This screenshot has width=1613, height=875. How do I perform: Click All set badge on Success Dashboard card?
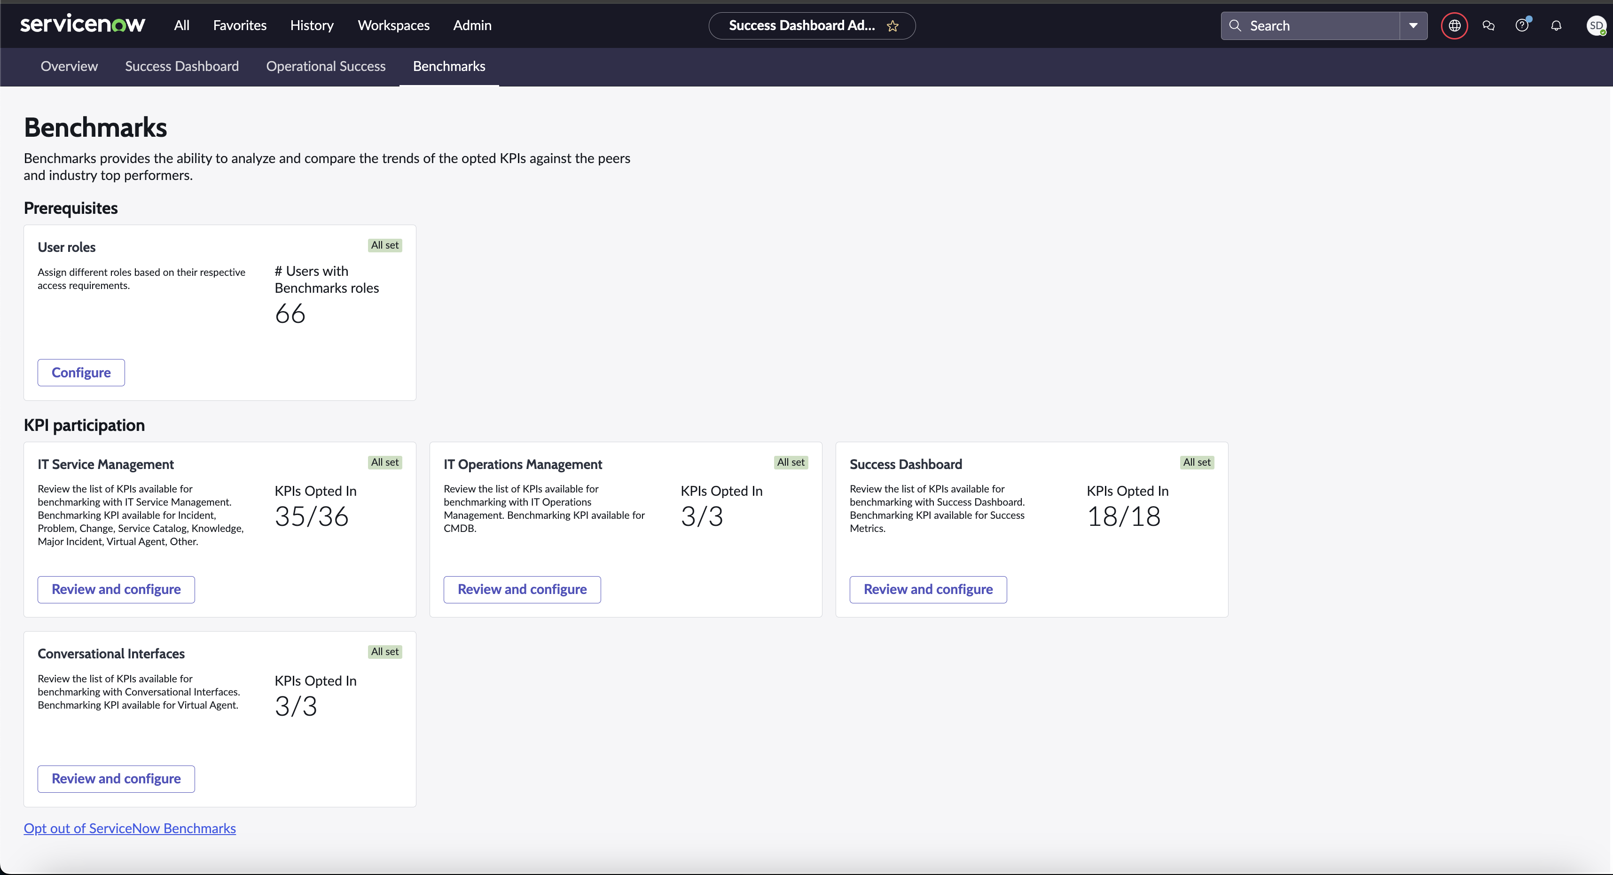(1197, 462)
